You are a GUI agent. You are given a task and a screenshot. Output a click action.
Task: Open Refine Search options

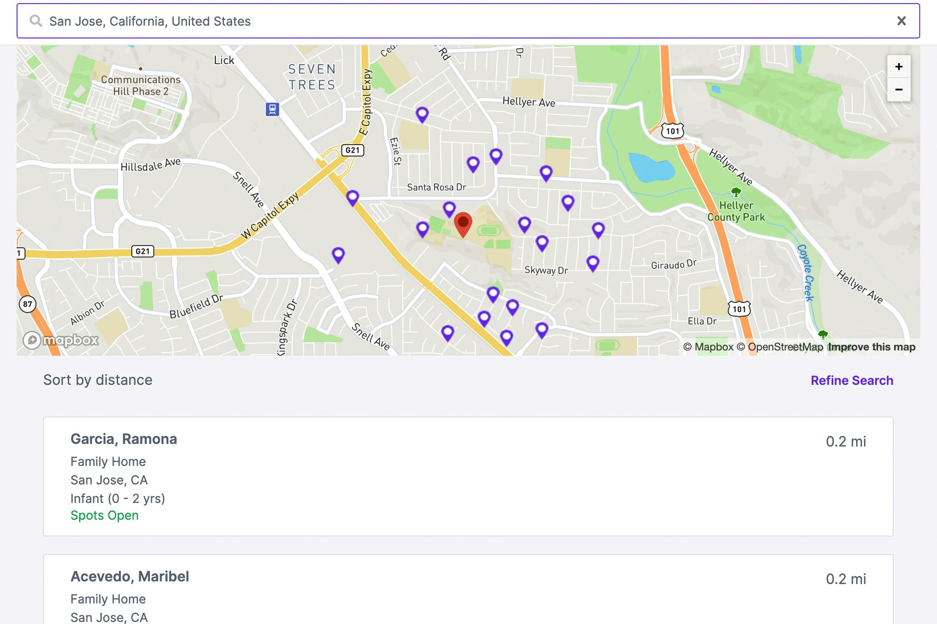coord(852,381)
